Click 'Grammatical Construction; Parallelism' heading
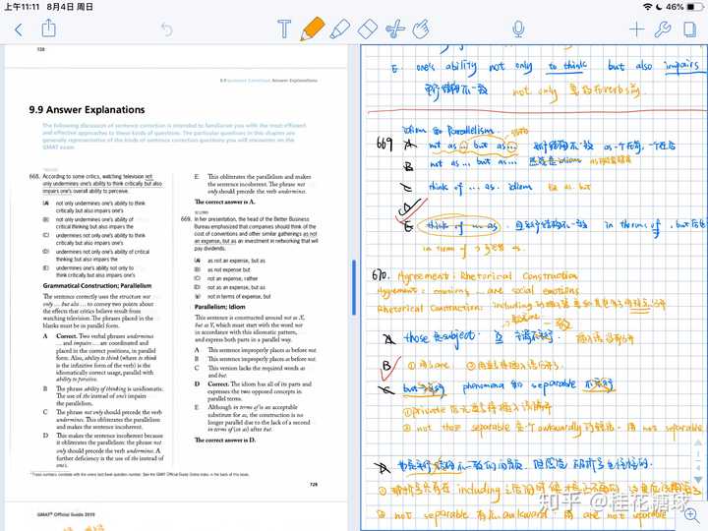 97,286
